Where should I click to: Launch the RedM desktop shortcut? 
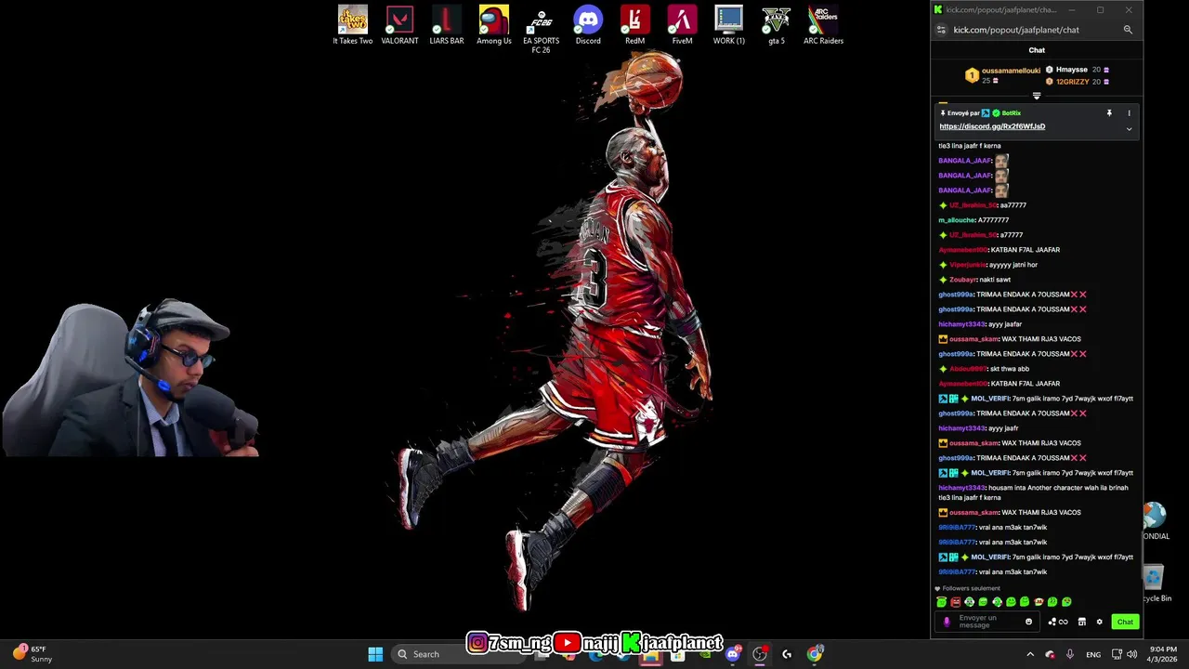tap(635, 25)
